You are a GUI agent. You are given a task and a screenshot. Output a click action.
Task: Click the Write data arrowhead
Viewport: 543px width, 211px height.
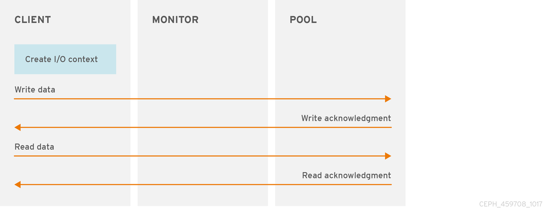(388, 99)
